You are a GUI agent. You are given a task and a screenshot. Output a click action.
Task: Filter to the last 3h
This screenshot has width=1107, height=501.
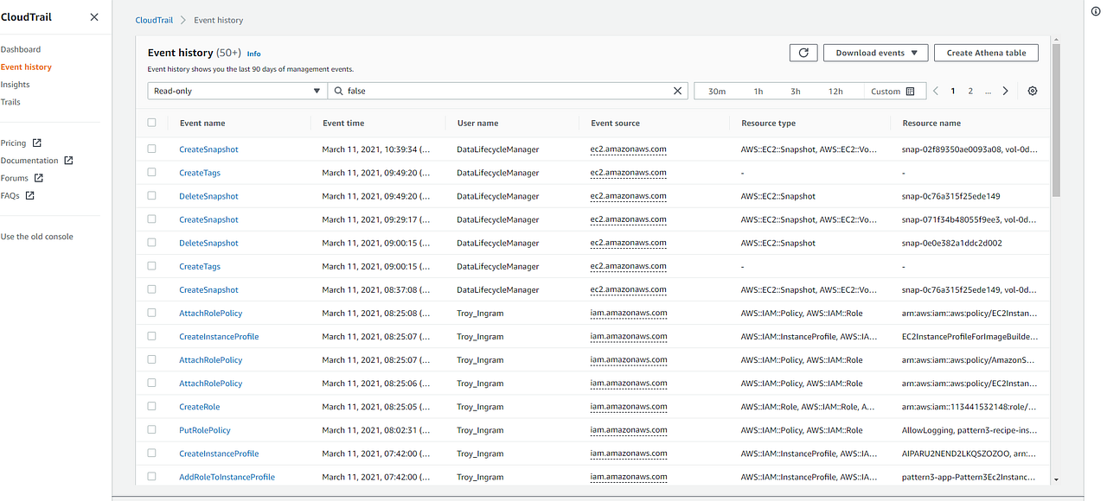point(796,91)
